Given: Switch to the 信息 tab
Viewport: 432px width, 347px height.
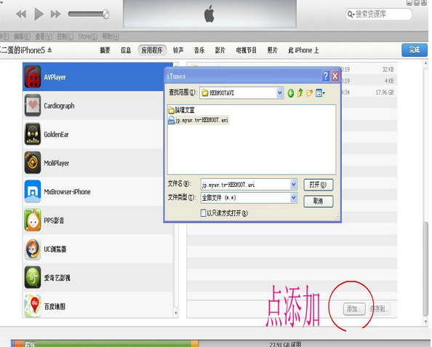Looking at the screenshot, I should pos(126,50).
